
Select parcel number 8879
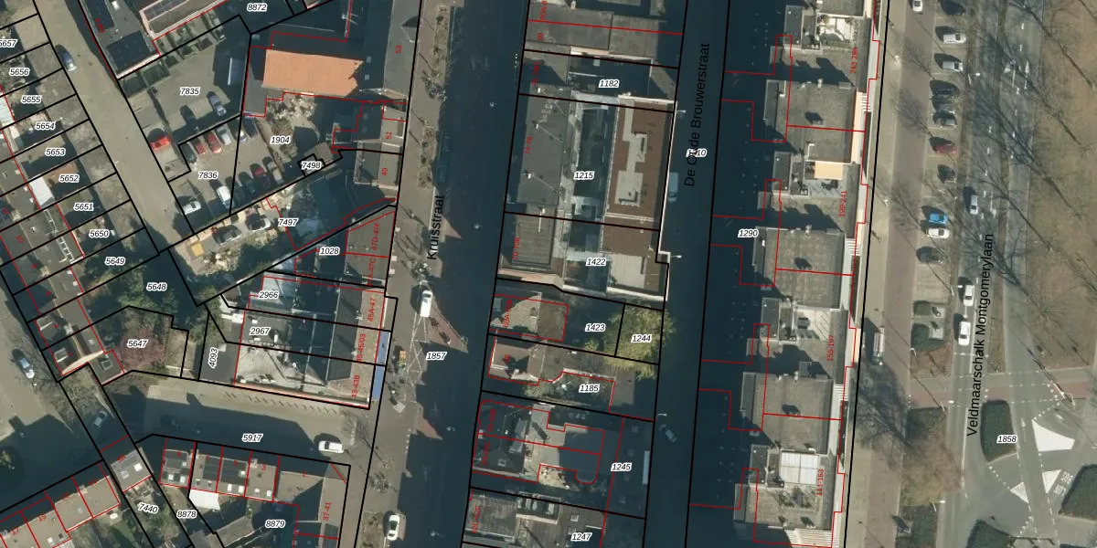[275, 523]
